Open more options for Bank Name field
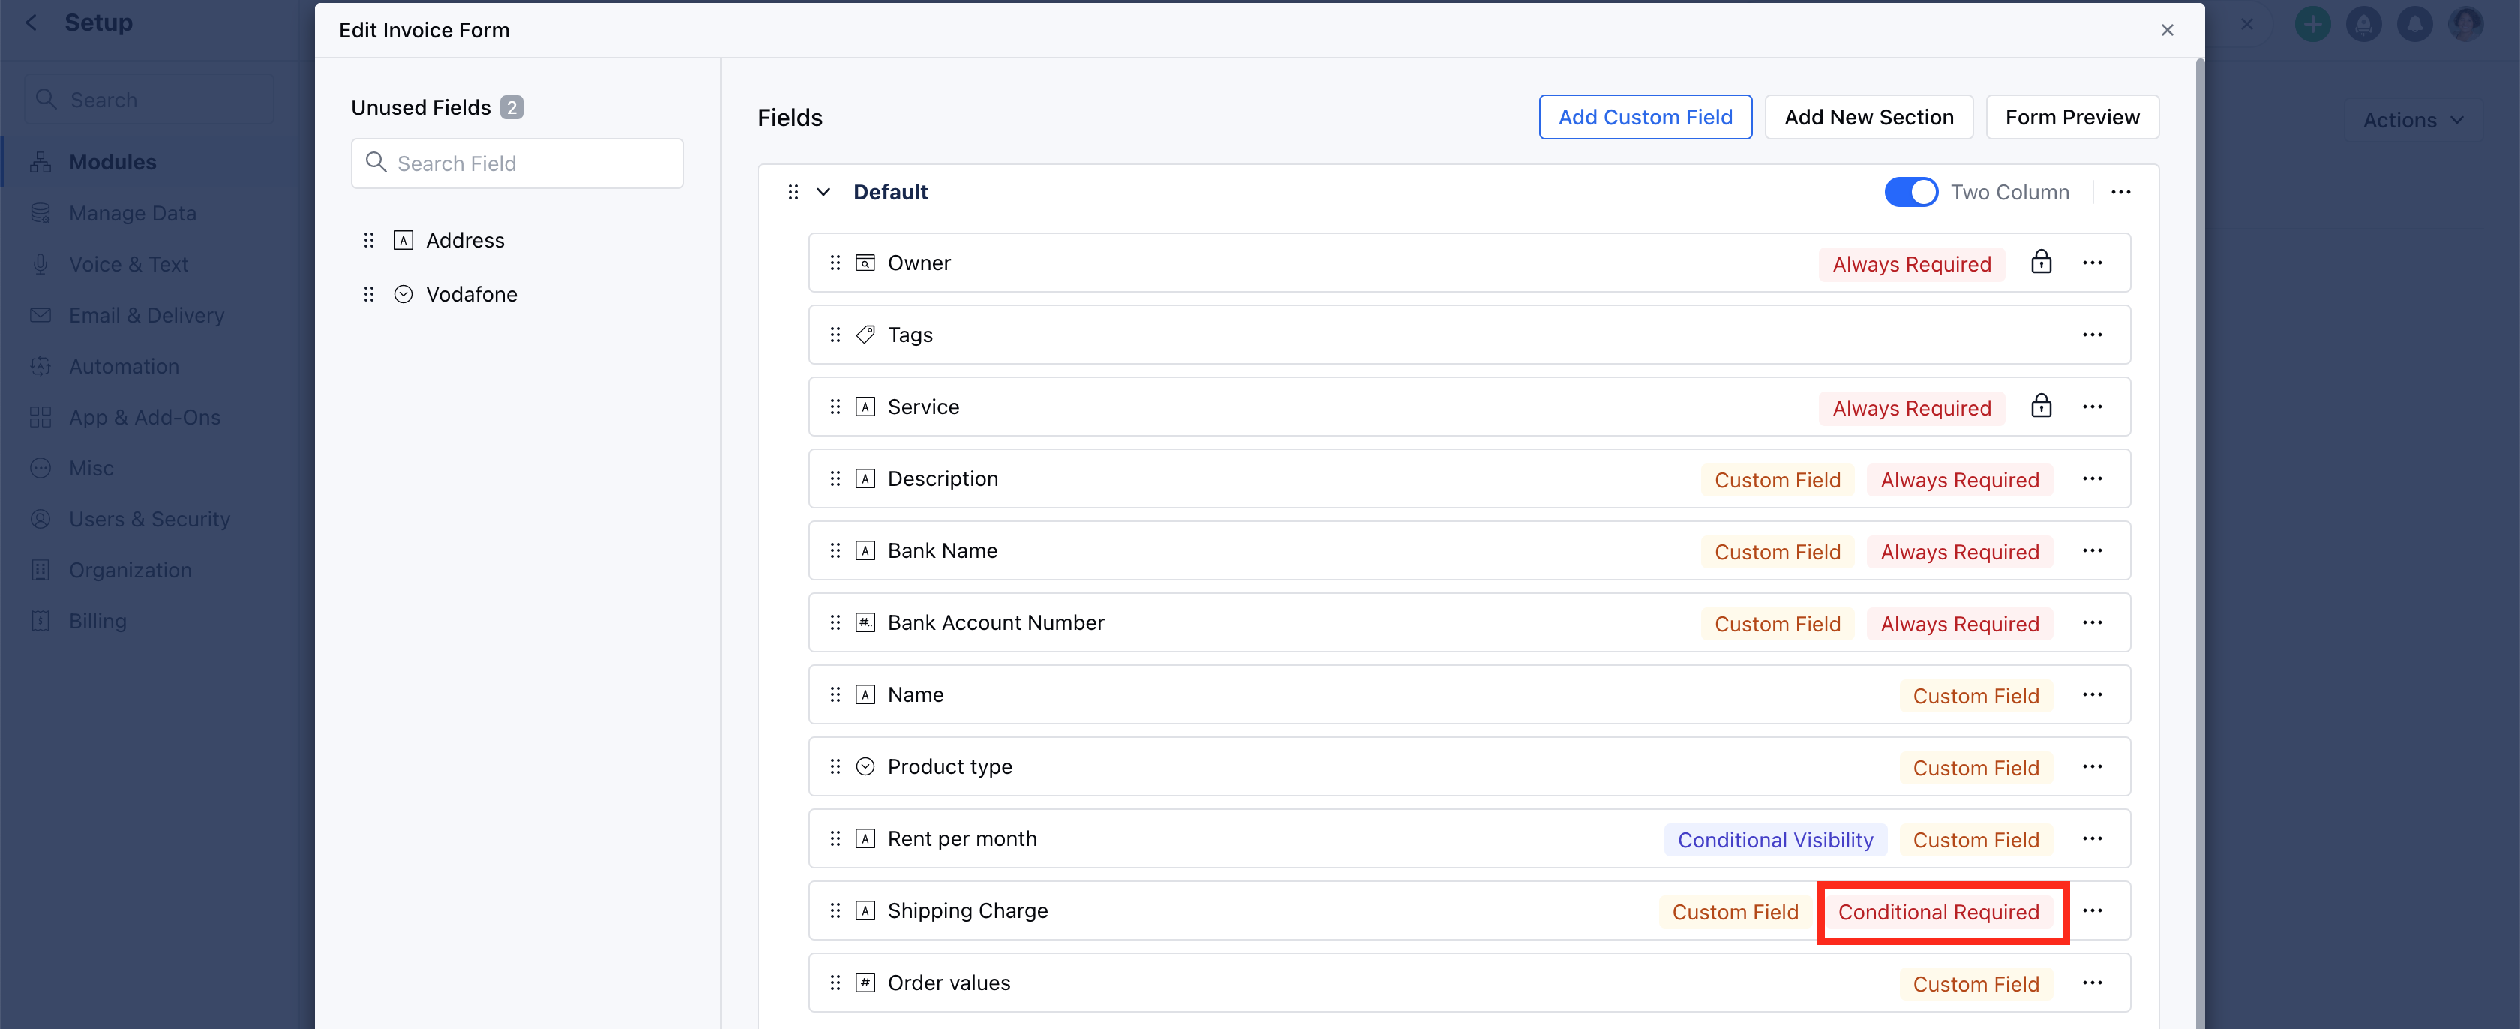2520x1029 pixels. click(2092, 550)
